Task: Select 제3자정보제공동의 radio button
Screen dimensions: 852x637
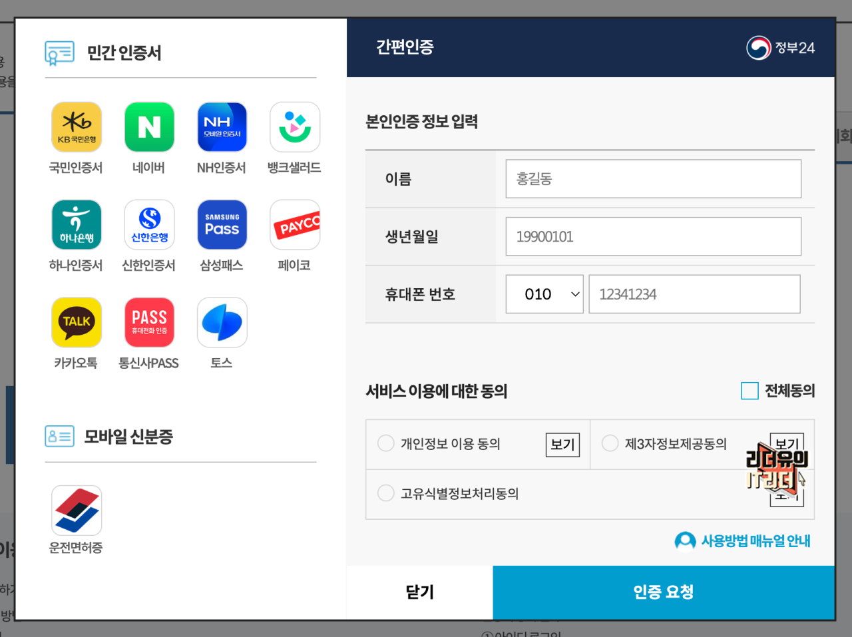Action: coord(610,443)
